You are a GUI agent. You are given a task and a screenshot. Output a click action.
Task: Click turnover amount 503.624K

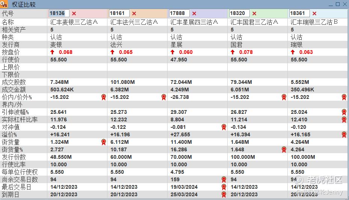[62, 90]
